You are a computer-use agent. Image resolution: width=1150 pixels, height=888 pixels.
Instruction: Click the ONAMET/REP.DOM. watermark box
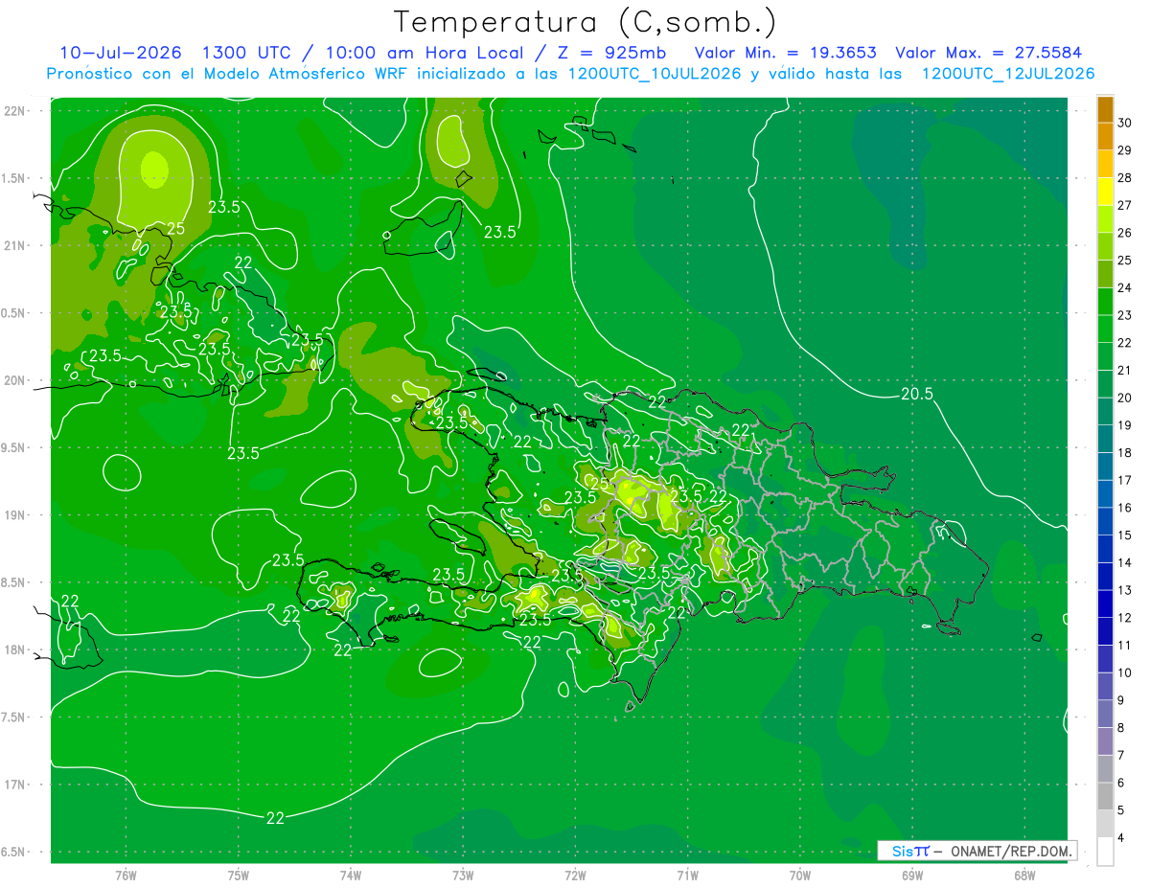[977, 851]
